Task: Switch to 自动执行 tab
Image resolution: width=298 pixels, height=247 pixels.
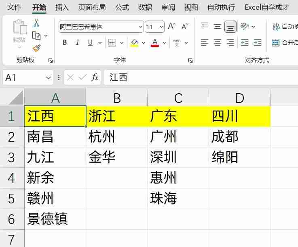Action: pos(221,7)
